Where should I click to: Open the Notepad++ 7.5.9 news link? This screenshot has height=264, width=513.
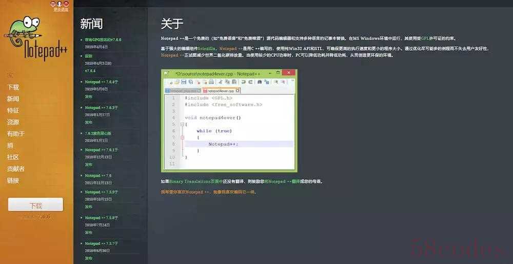102,192
